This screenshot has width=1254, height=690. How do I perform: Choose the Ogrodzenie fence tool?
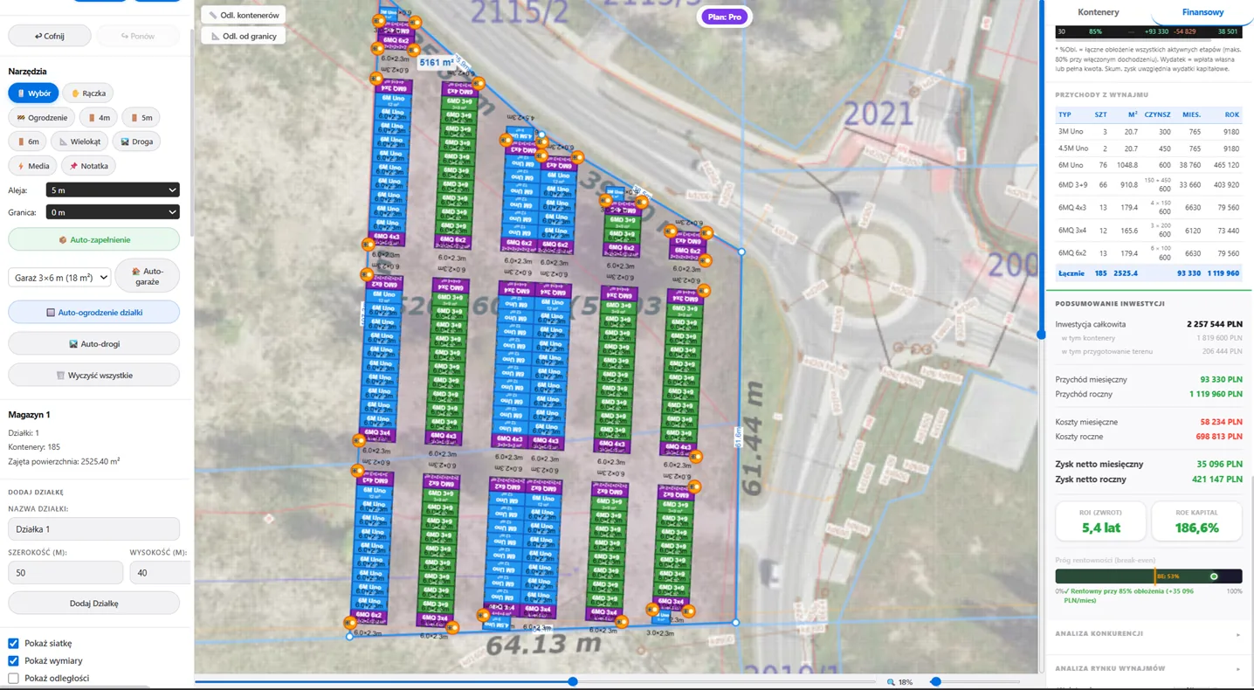[41, 117]
